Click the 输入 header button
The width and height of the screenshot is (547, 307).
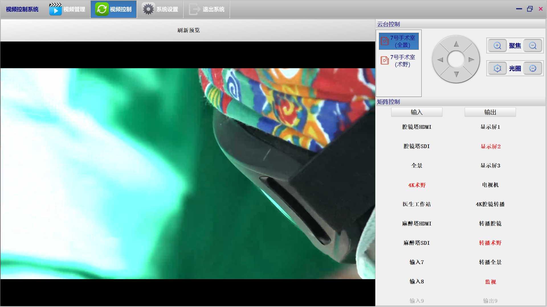[x=417, y=112]
